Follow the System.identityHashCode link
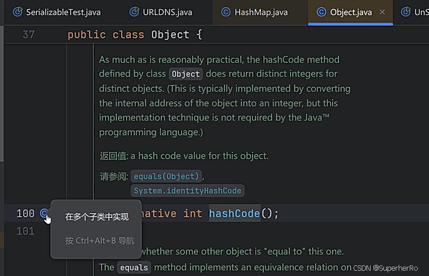The image size is (429, 276). (188, 191)
